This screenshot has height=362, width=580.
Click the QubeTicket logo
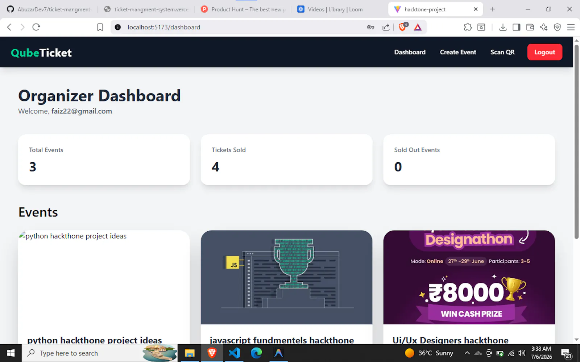(41, 53)
